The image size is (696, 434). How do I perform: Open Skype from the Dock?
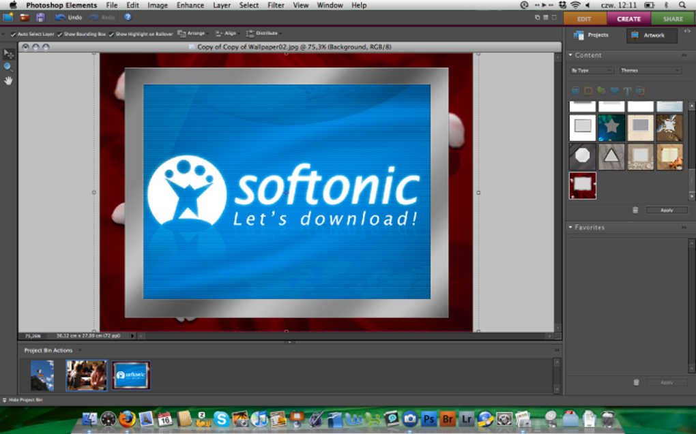221,419
